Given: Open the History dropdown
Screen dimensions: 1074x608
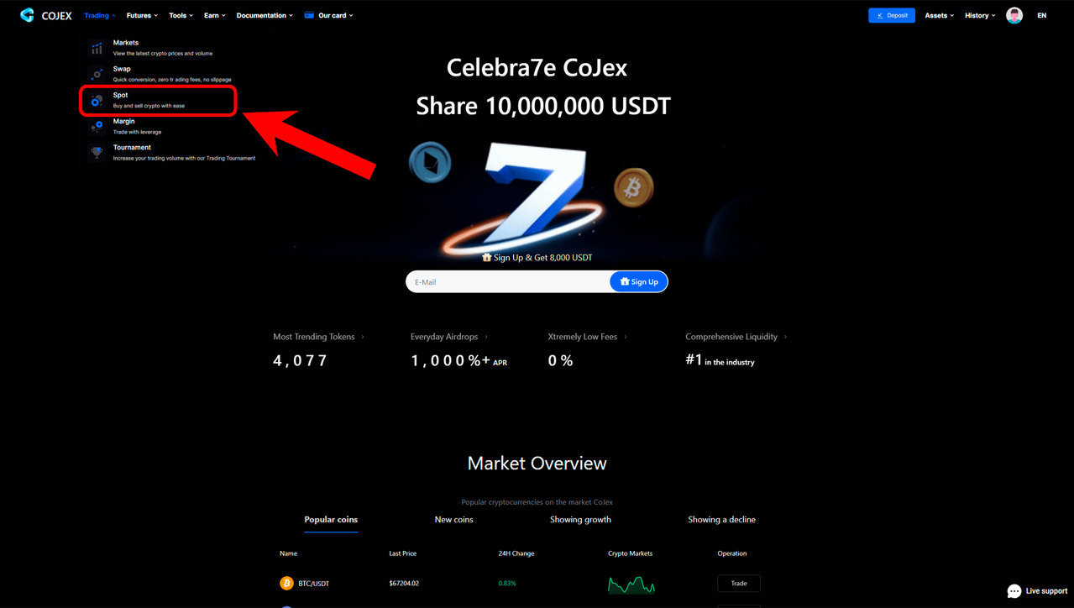Looking at the screenshot, I should tap(980, 15).
